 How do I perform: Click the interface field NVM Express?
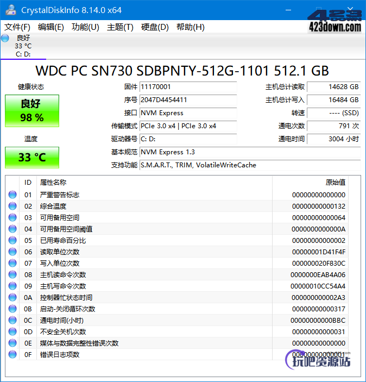[188, 113]
